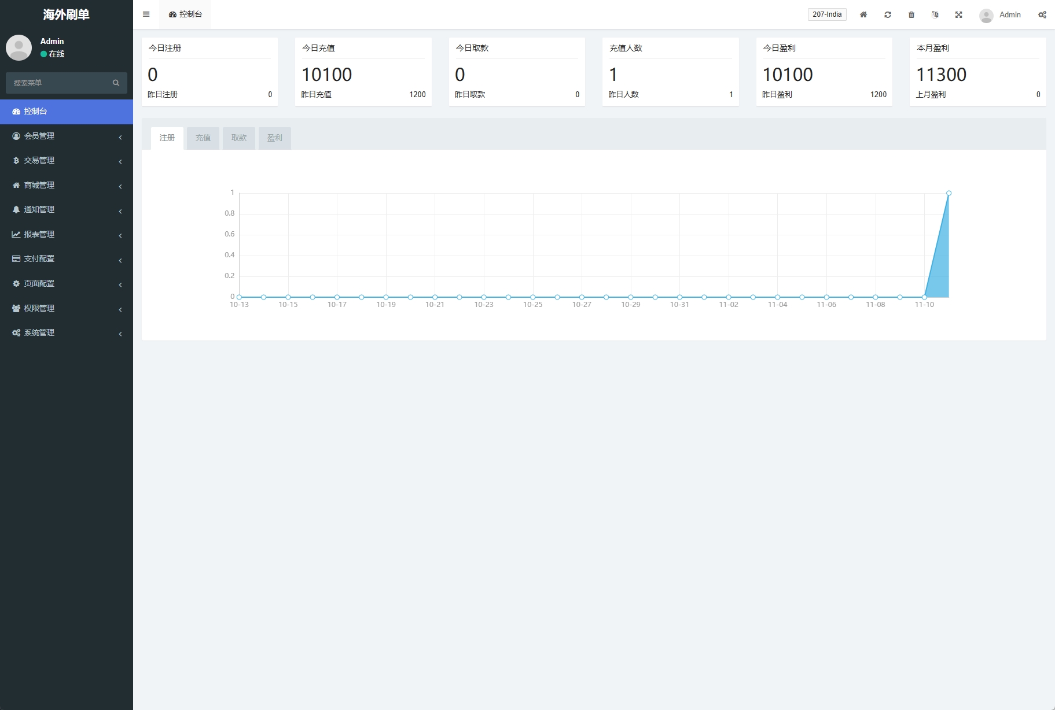
Task: Click the 207-India button
Action: point(826,14)
